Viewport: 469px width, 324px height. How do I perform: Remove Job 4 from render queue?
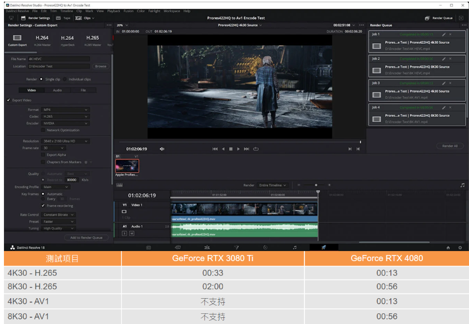point(450,107)
